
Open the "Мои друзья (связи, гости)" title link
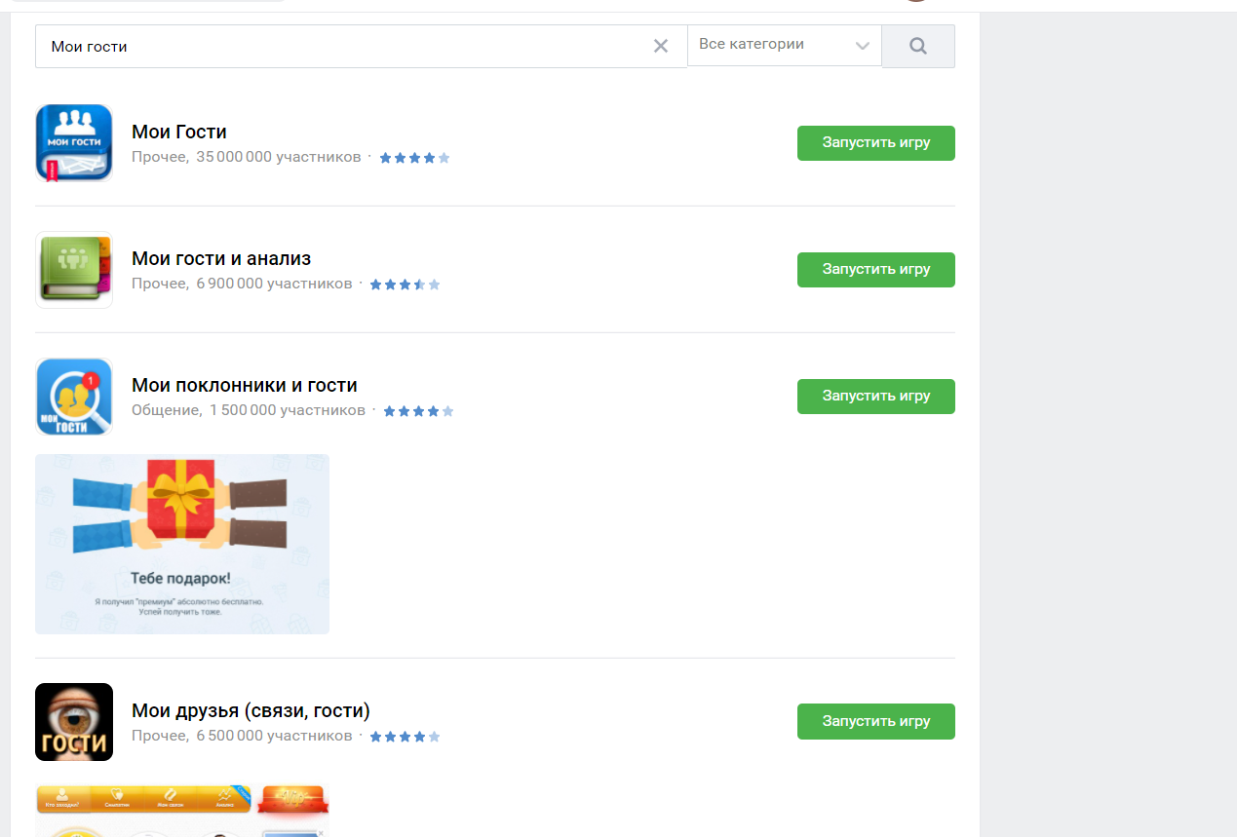click(251, 710)
